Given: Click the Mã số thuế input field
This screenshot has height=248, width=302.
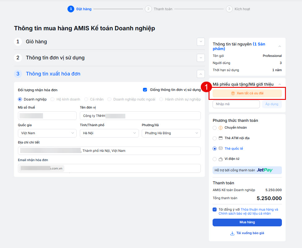Looking at the screenshot, I should (47, 116).
